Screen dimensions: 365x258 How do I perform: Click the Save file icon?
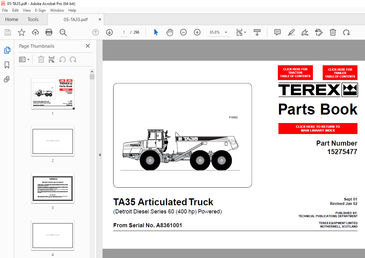[x=8, y=32]
